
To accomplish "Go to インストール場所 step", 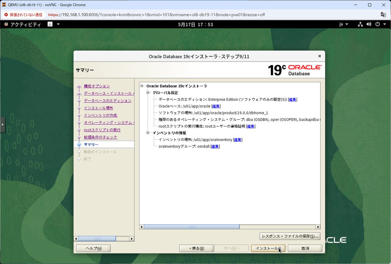I will tap(98, 108).
